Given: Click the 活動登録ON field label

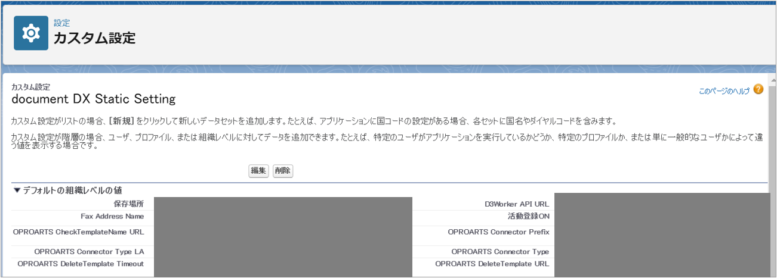Looking at the screenshot, I should [x=524, y=216].
